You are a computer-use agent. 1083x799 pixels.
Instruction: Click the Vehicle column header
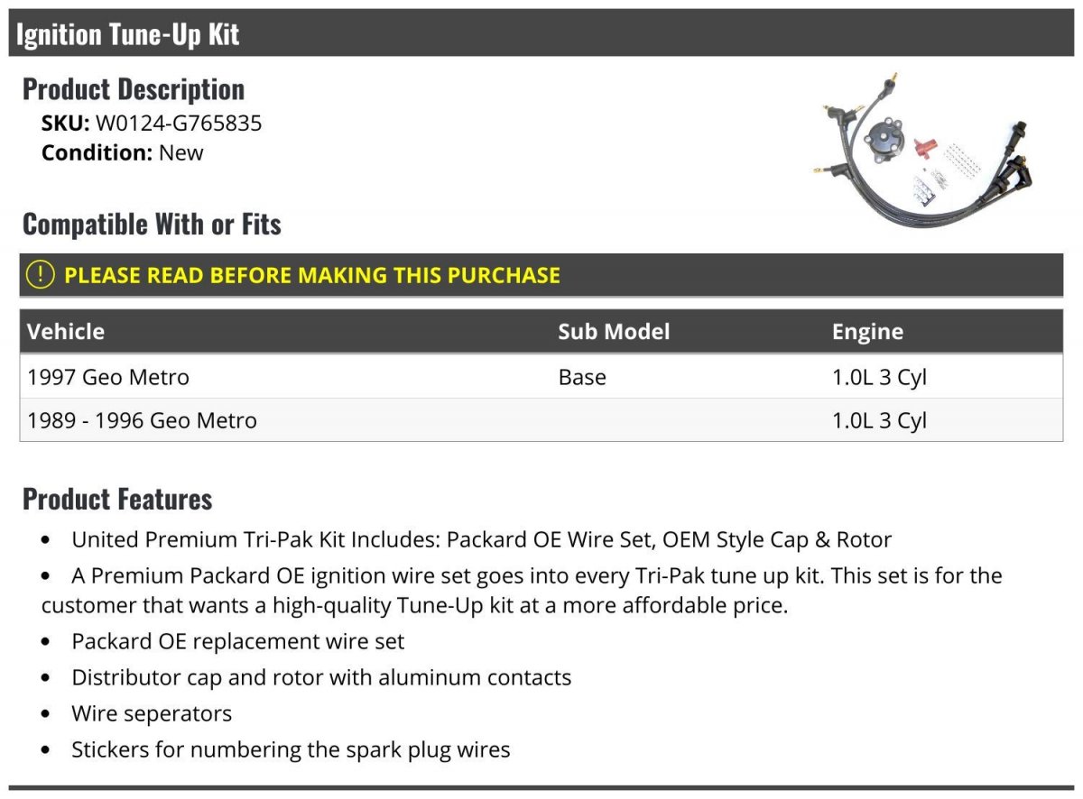coord(66,331)
